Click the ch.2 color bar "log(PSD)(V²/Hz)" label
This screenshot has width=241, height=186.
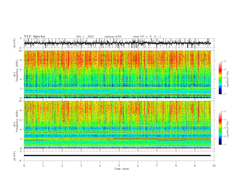[x=228, y=129]
